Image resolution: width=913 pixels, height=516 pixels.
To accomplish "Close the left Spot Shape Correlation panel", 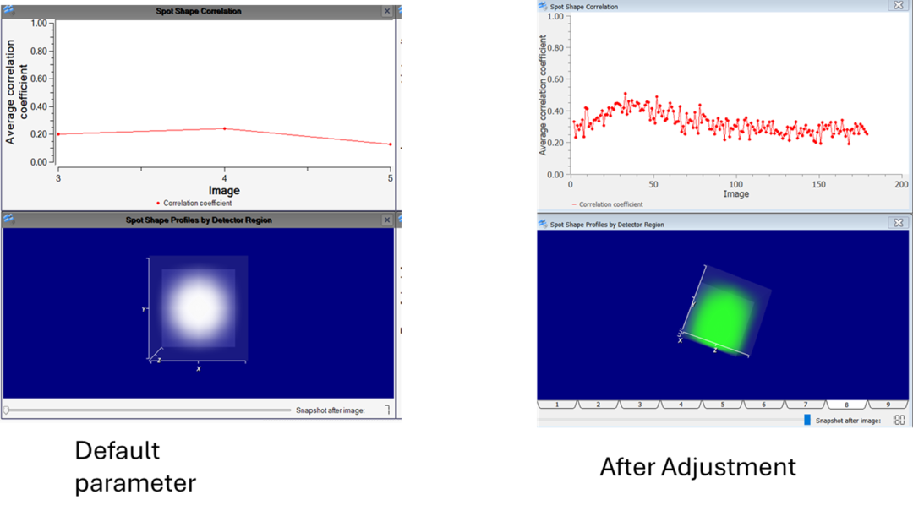I will point(387,11).
